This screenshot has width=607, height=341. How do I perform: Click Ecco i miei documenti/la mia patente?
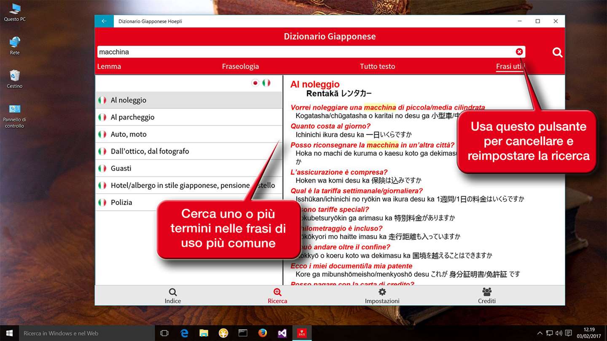click(352, 266)
